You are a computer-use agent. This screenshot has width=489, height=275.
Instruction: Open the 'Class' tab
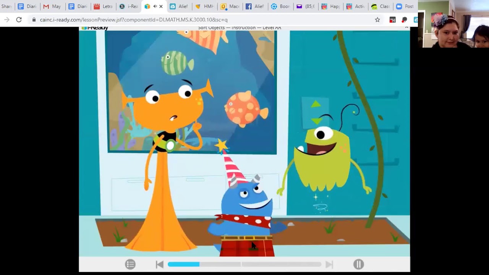pyautogui.click(x=381, y=6)
